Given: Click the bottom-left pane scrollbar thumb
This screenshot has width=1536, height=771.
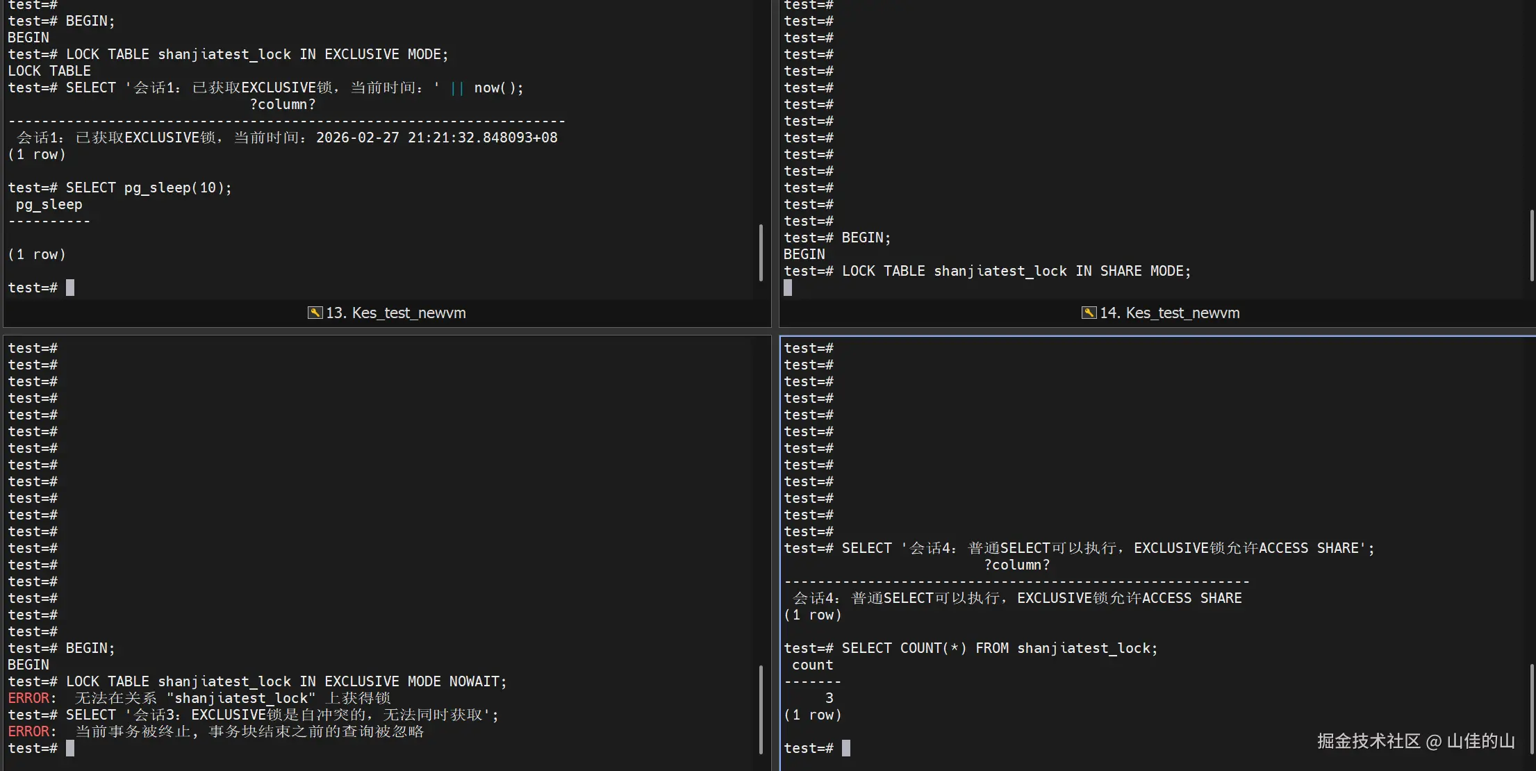Looking at the screenshot, I should tap(761, 708).
